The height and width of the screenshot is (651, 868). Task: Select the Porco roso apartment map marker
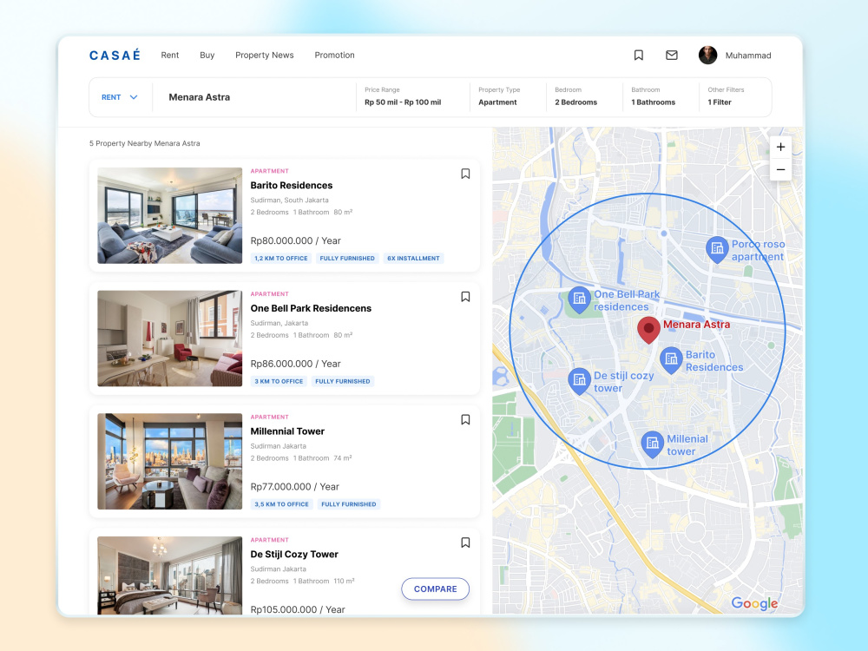click(717, 250)
